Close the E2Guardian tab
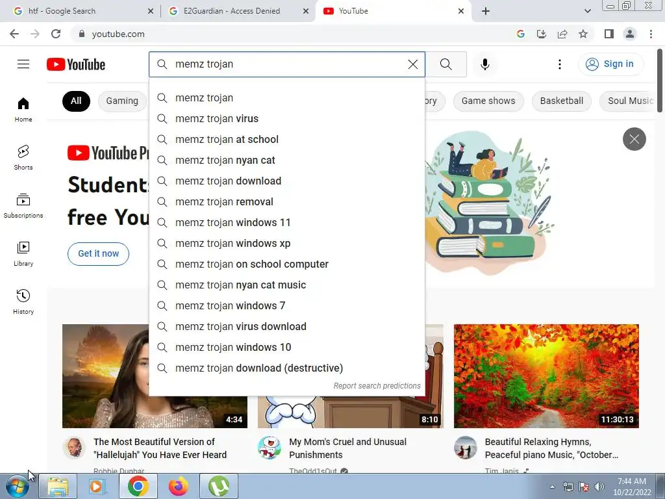The width and height of the screenshot is (665, 499). coord(305,11)
